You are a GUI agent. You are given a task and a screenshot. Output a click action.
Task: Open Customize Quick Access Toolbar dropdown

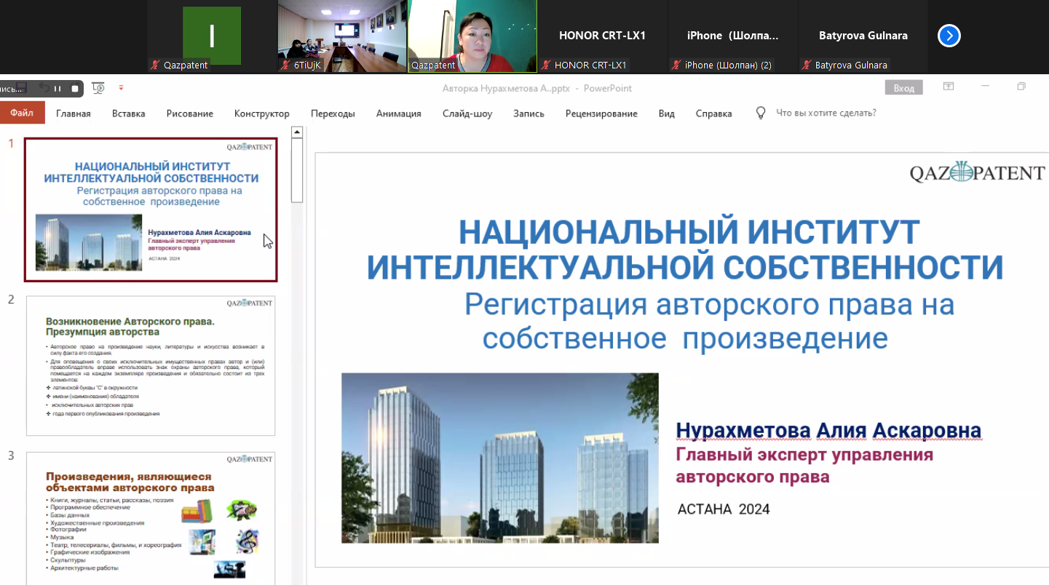click(121, 88)
